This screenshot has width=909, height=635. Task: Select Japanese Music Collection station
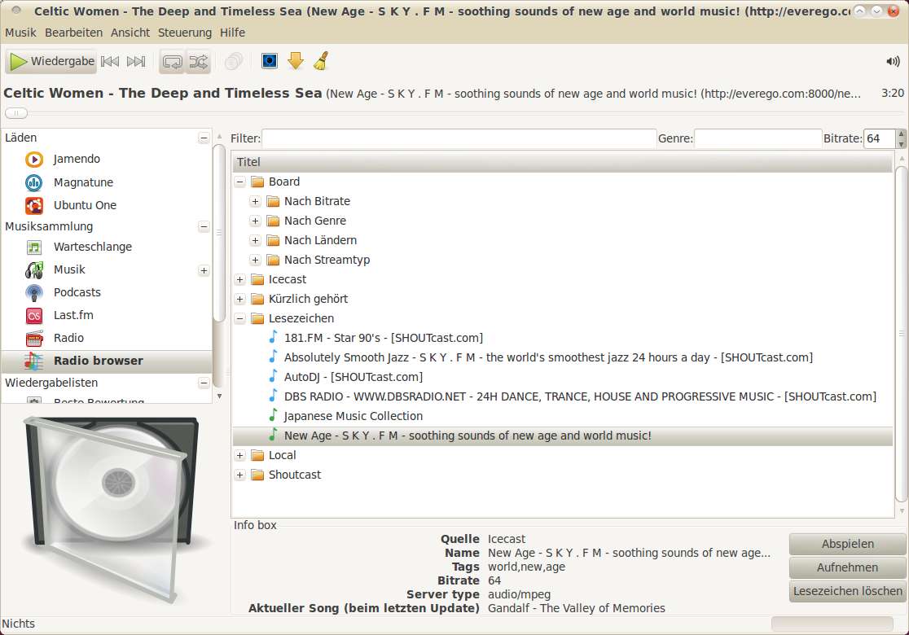(353, 416)
